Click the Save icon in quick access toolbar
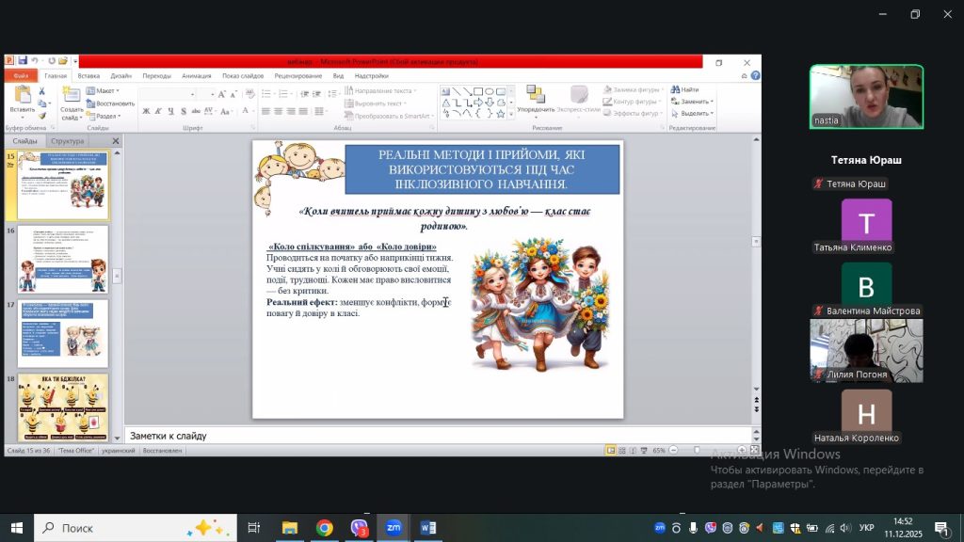This screenshot has height=542, width=964. pyautogui.click(x=22, y=61)
